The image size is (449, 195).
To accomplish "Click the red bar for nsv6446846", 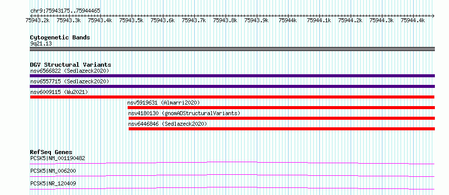I will point(282,129).
